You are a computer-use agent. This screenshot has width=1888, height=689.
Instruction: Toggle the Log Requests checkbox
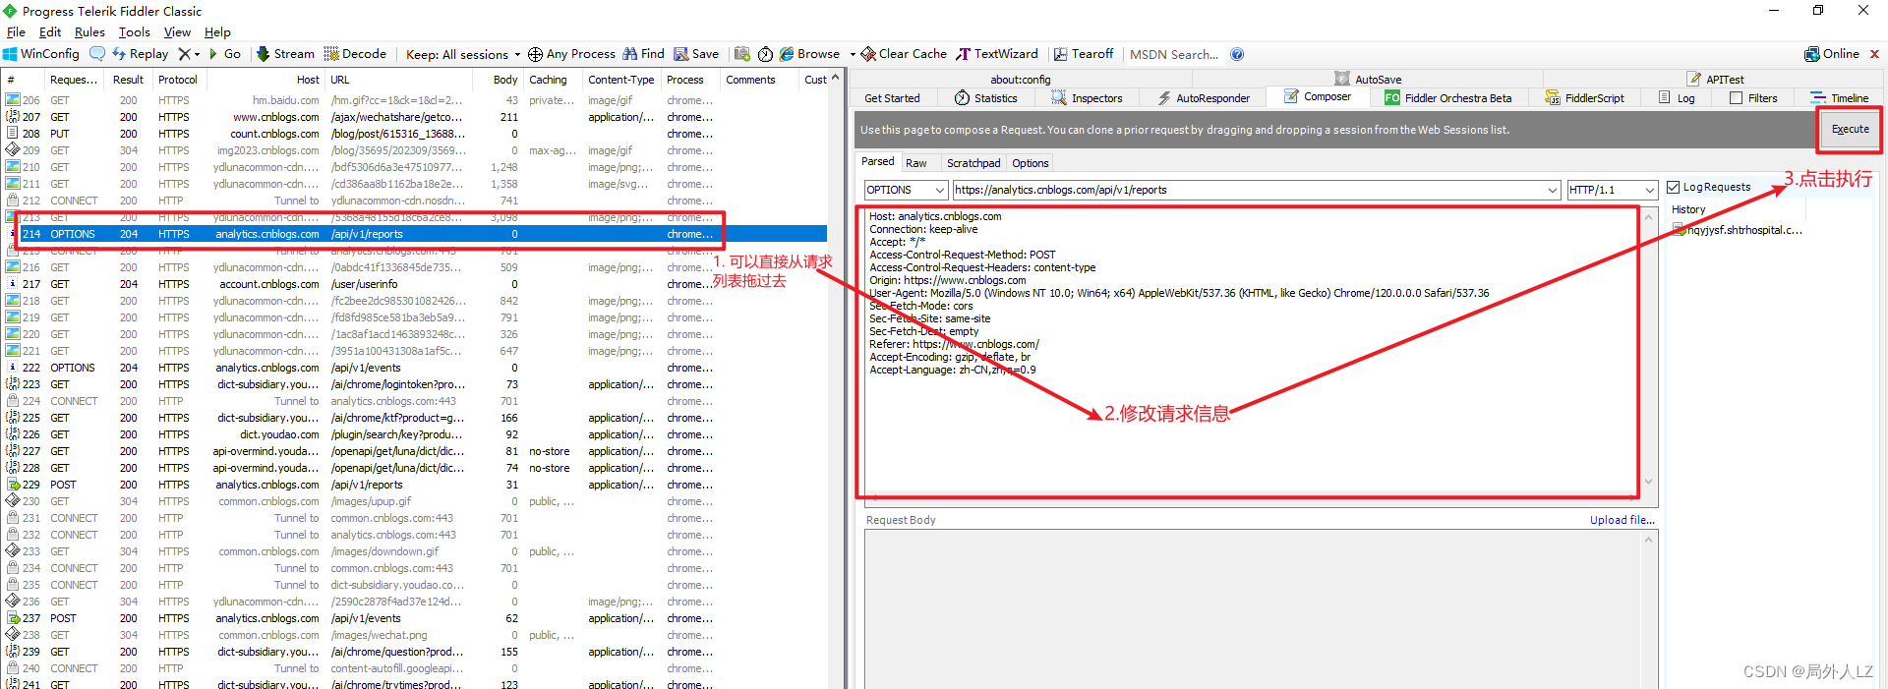1673,187
